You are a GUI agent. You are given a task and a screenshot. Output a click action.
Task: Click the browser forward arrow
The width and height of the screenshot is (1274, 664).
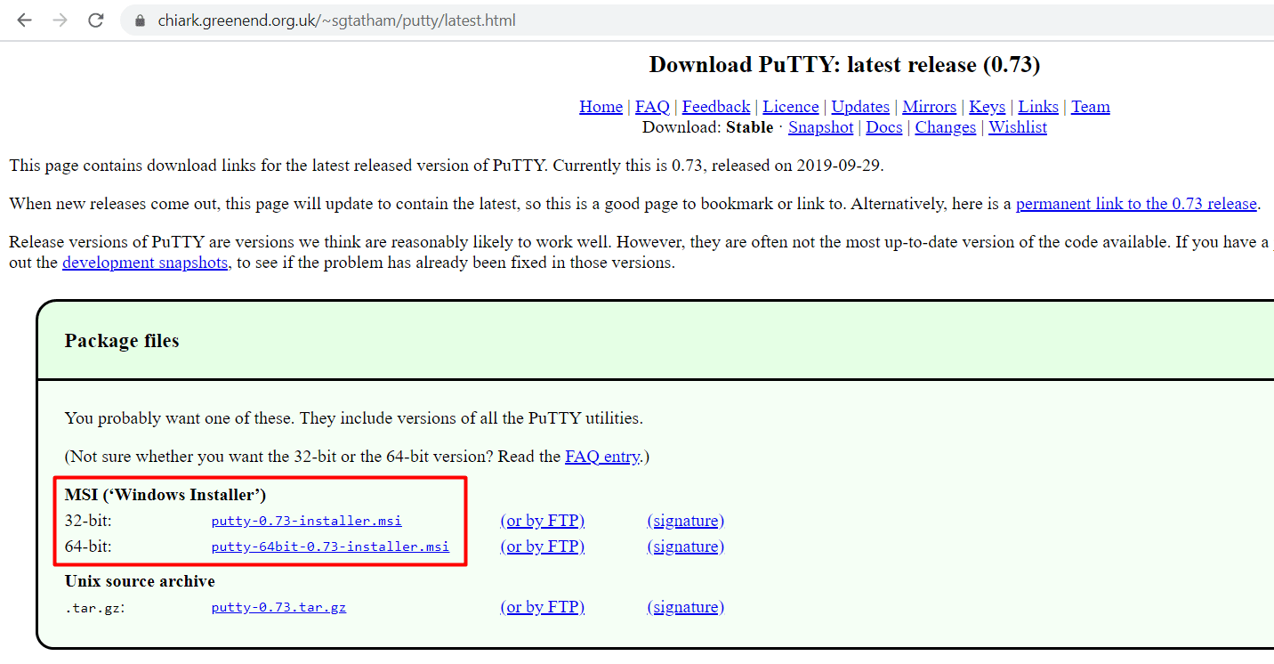pyautogui.click(x=60, y=20)
